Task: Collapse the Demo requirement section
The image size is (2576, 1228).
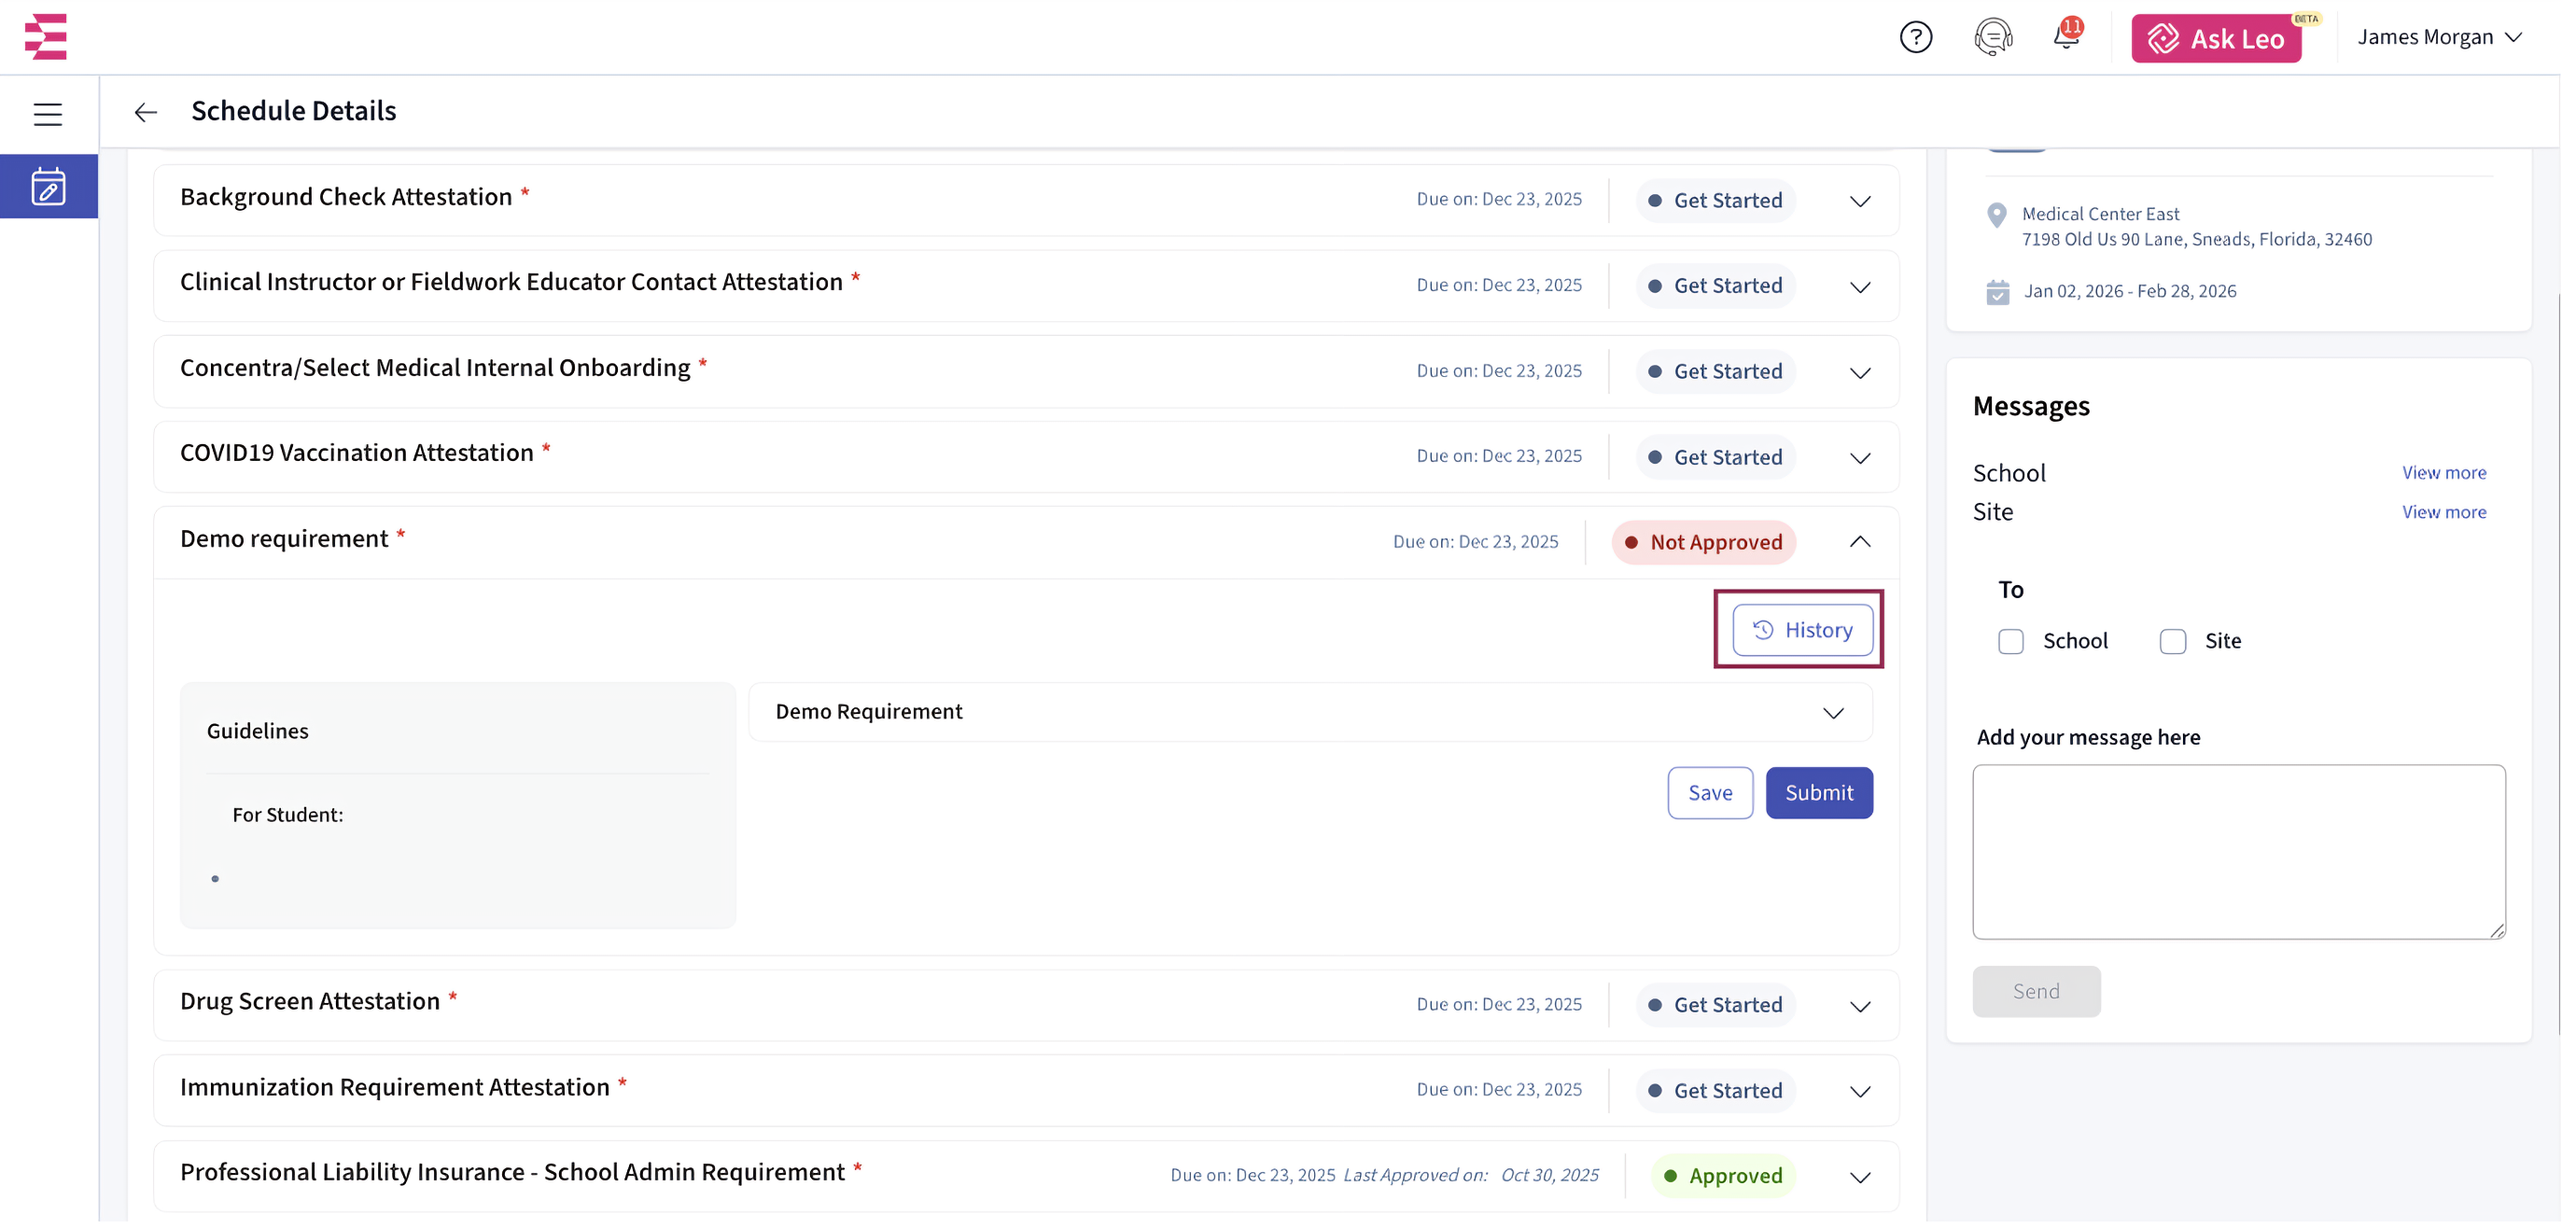Action: click(1859, 542)
